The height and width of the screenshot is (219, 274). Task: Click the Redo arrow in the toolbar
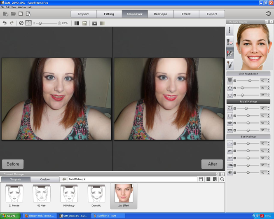point(12,23)
